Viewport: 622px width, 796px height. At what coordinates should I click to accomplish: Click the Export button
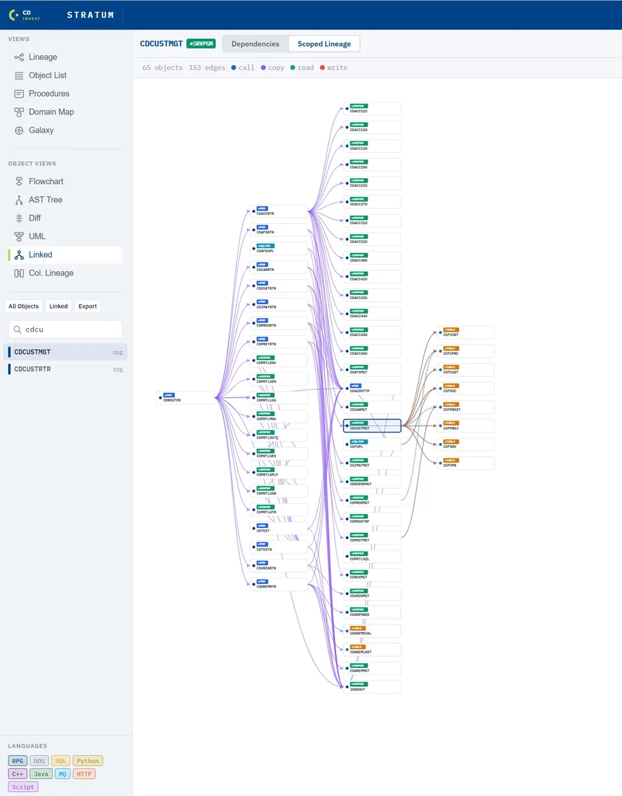(x=87, y=306)
